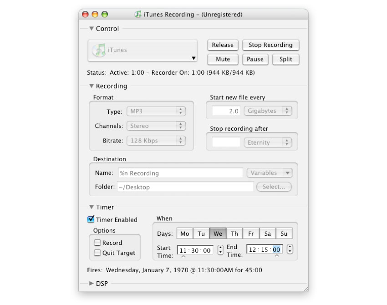The width and height of the screenshot is (387, 305).
Task: Toggle the Sa day button
Action: point(268,234)
